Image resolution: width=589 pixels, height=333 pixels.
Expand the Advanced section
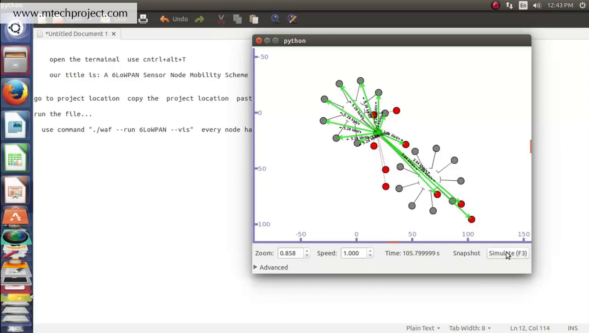pos(271,267)
